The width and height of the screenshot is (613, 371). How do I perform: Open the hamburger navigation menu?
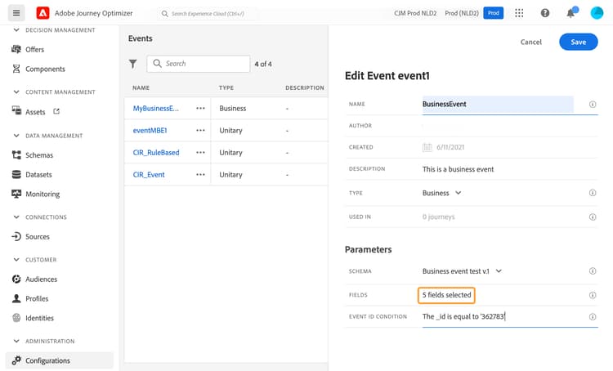pos(16,13)
